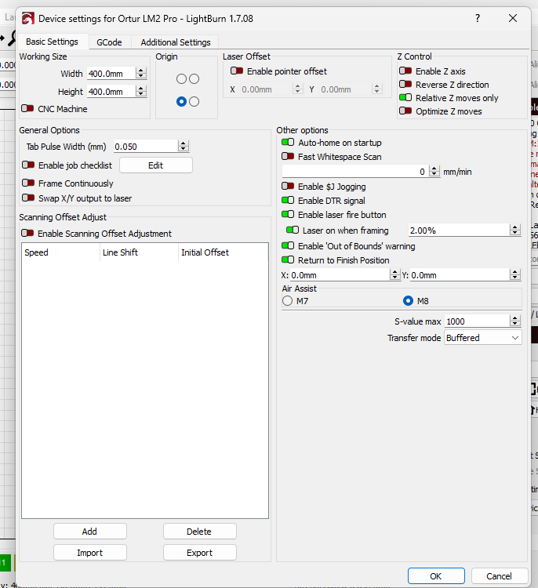Switch to the GCode tab

pyautogui.click(x=109, y=42)
